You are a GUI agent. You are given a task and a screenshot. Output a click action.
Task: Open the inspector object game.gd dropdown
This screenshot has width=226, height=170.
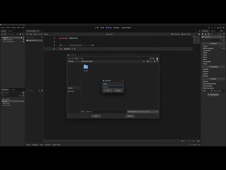click(212, 37)
